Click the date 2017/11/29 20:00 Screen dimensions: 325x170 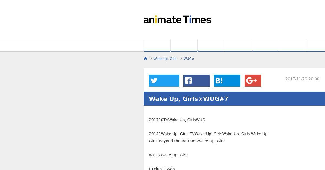[x=302, y=79]
